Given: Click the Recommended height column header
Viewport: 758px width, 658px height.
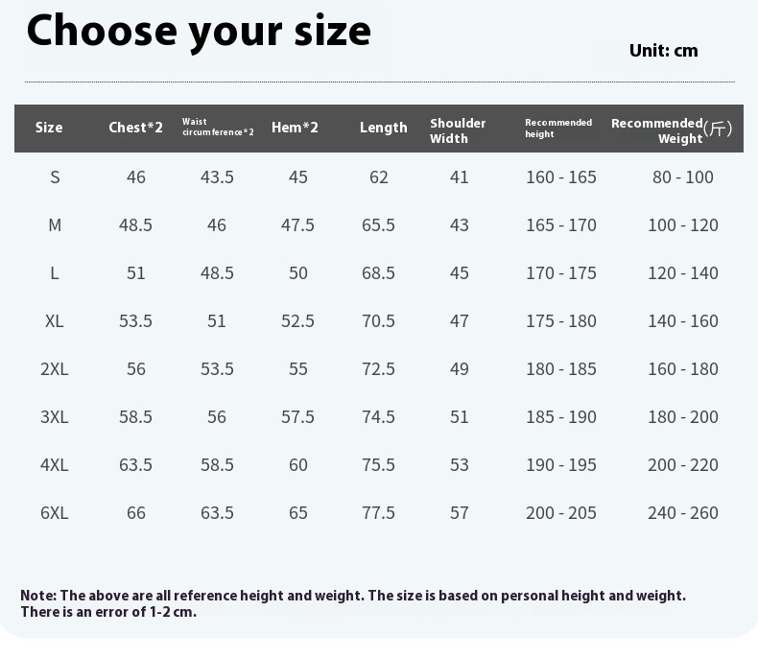Looking at the screenshot, I should point(558,128).
